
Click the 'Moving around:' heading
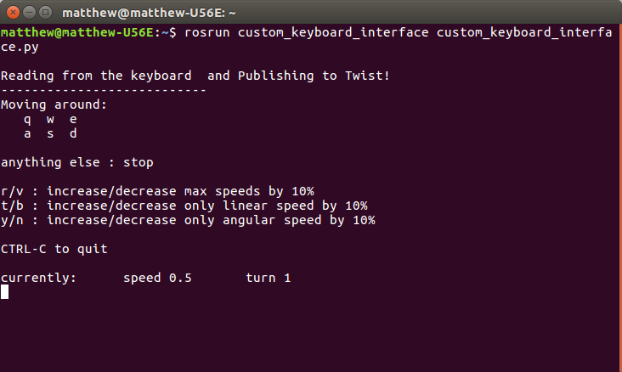point(54,104)
